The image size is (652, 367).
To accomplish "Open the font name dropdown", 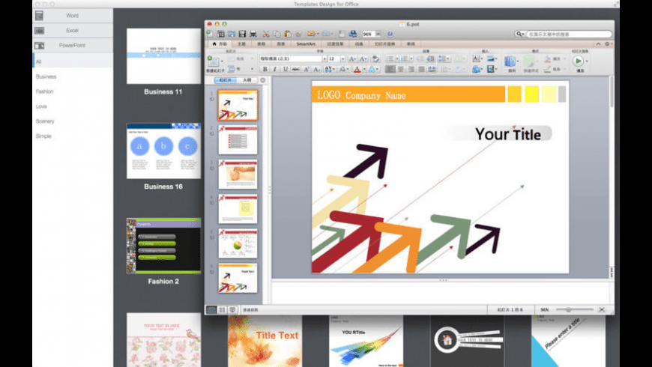I will [x=325, y=59].
